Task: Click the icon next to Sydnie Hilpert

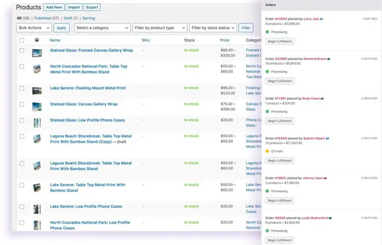Action: (x=328, y=138)
